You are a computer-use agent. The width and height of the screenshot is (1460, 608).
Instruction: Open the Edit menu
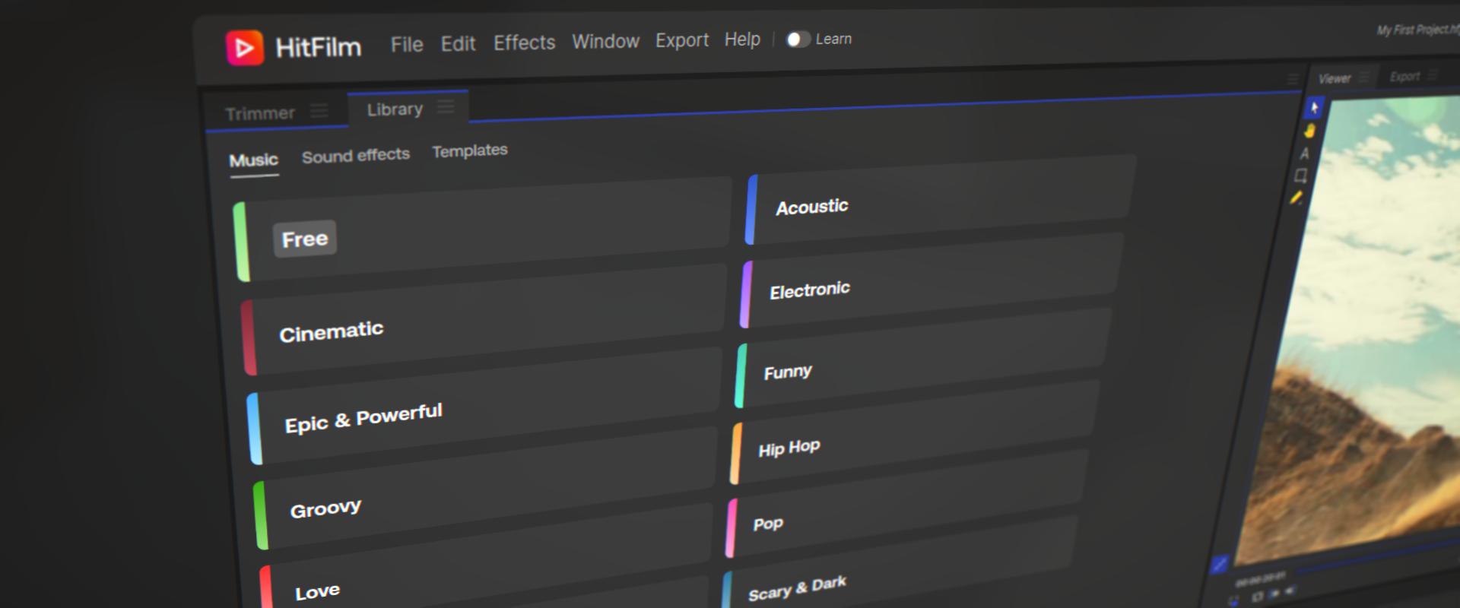(458, 44)
